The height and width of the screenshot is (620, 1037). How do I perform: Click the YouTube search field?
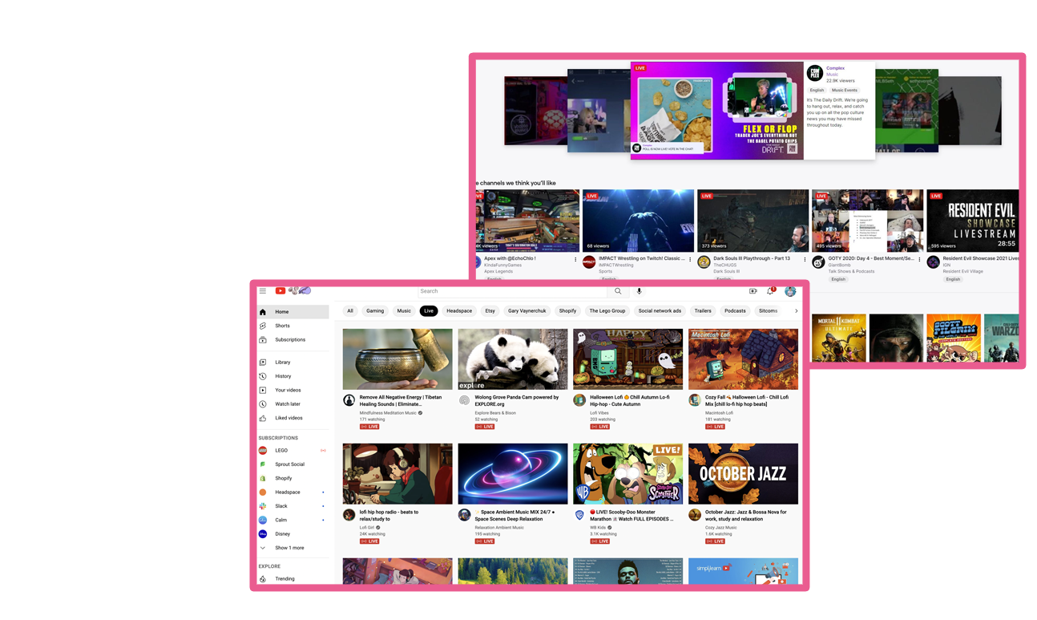(513, 291)
